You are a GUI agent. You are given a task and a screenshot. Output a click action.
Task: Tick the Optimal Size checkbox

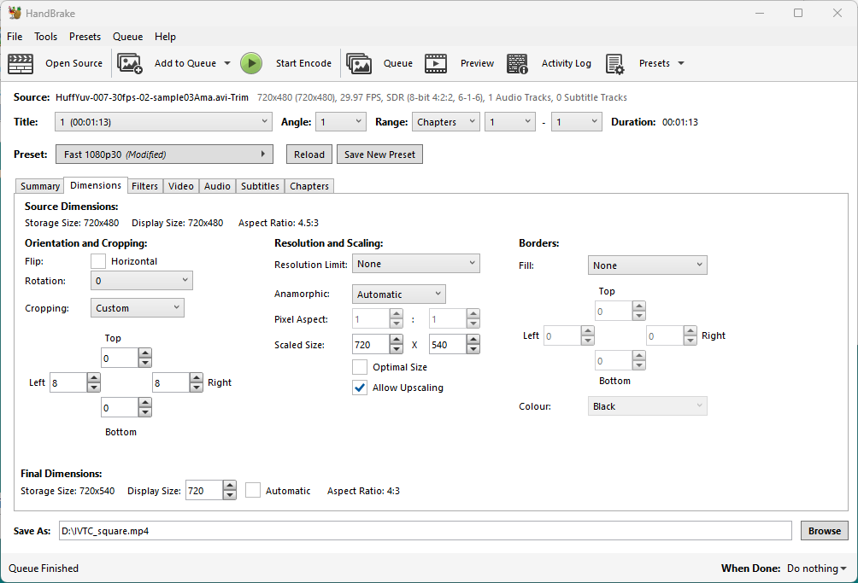(360, 367)
